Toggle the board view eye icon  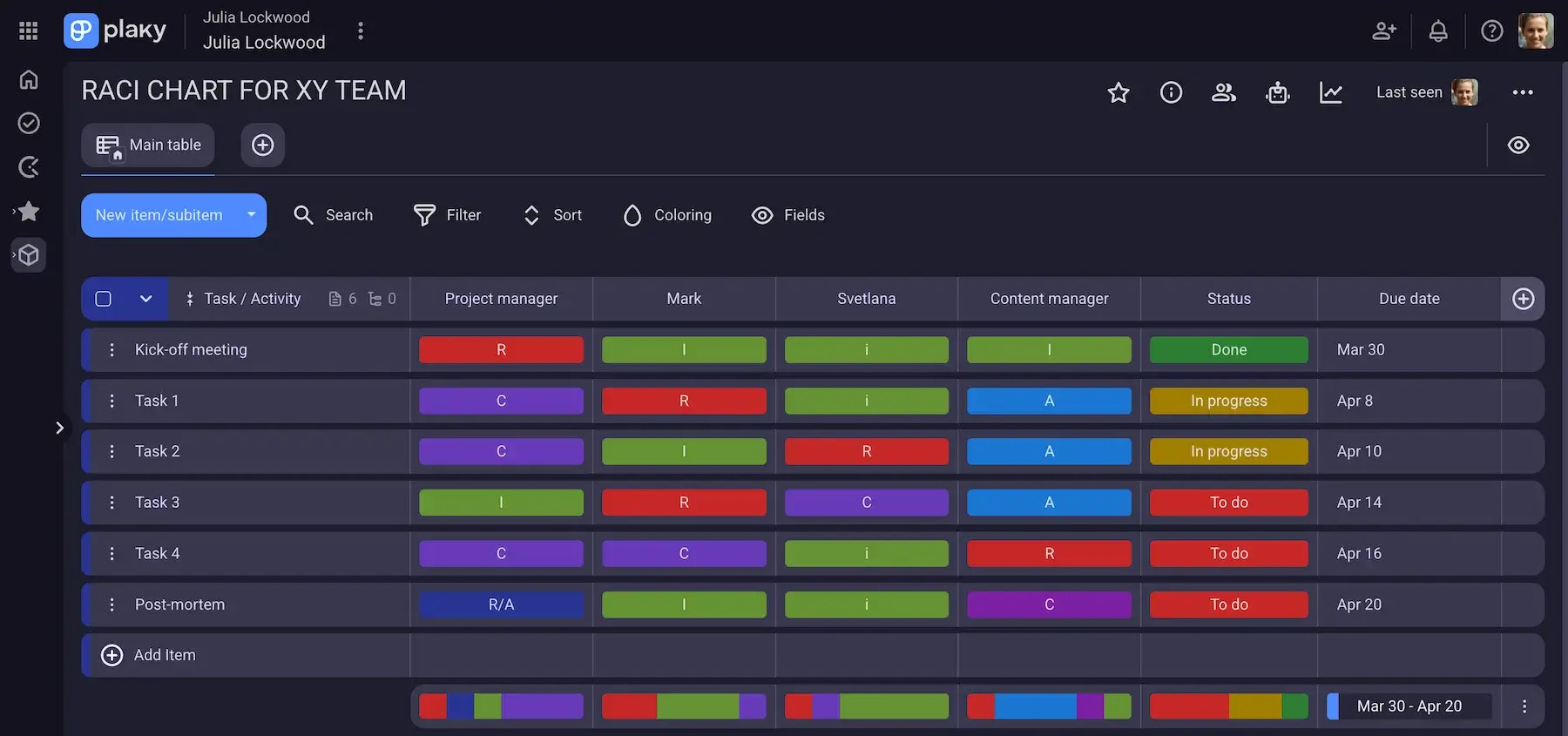click(x=1518, y=145)
